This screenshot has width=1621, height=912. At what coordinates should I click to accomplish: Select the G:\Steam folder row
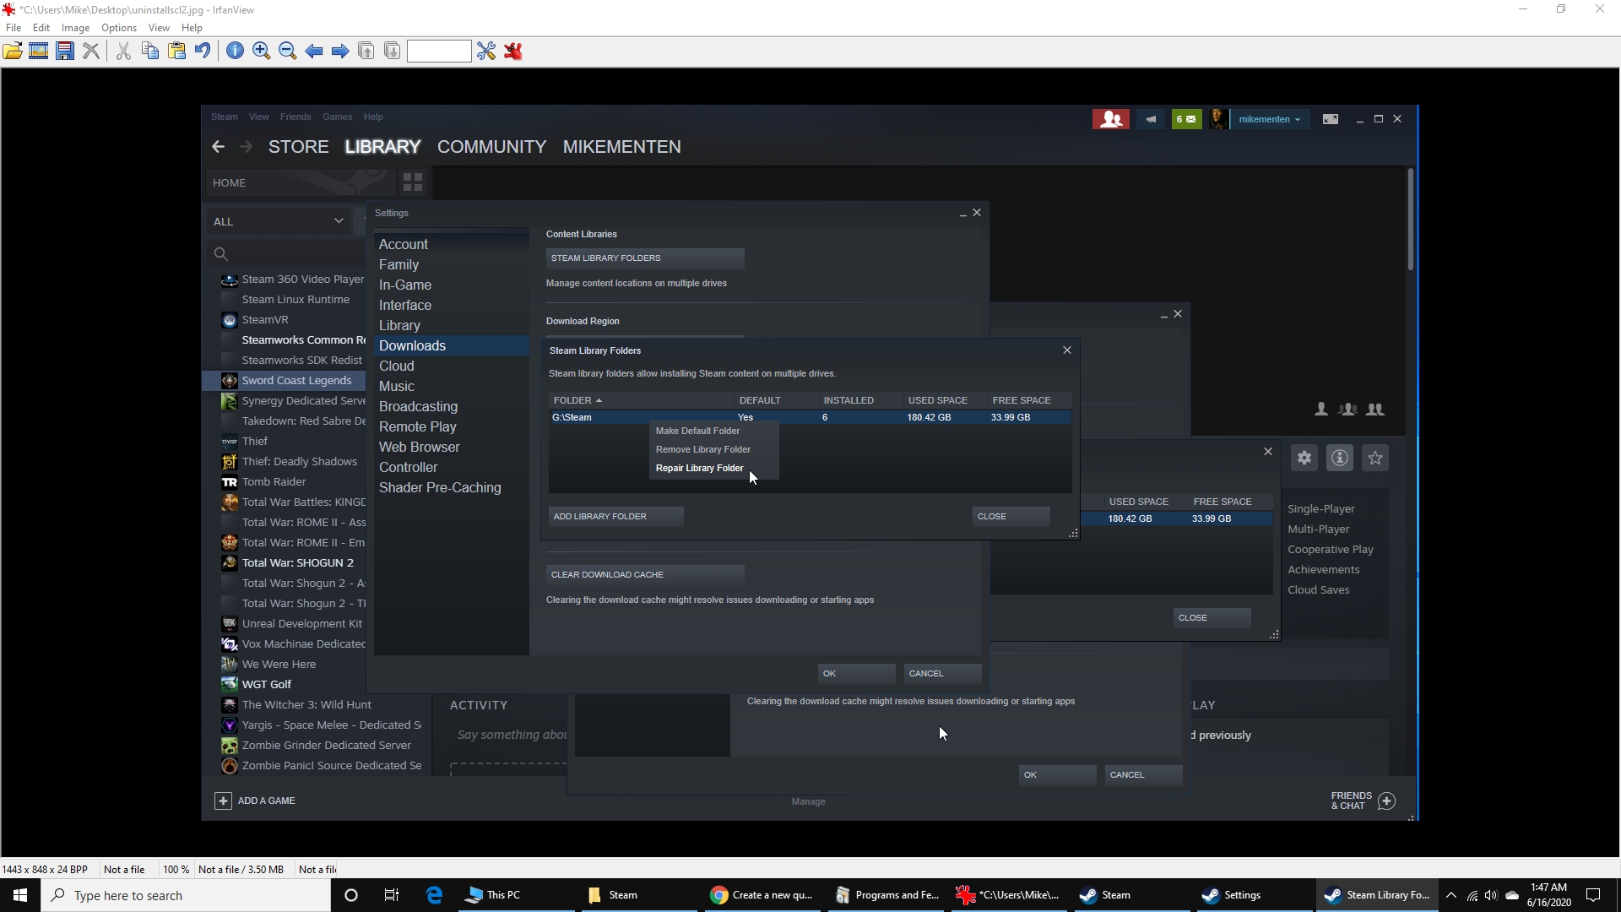pos(810,418)
